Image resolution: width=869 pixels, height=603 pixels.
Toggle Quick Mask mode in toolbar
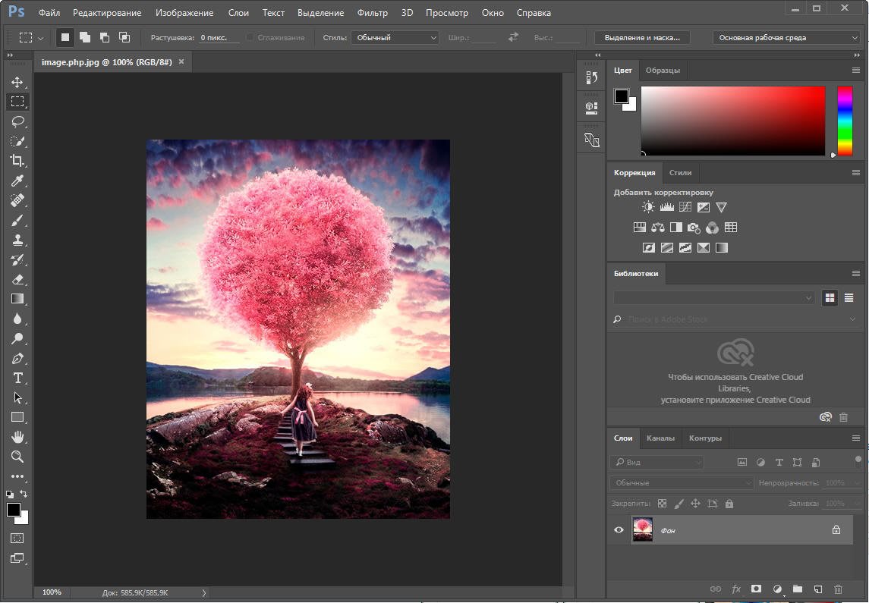(x=17, y=538)
